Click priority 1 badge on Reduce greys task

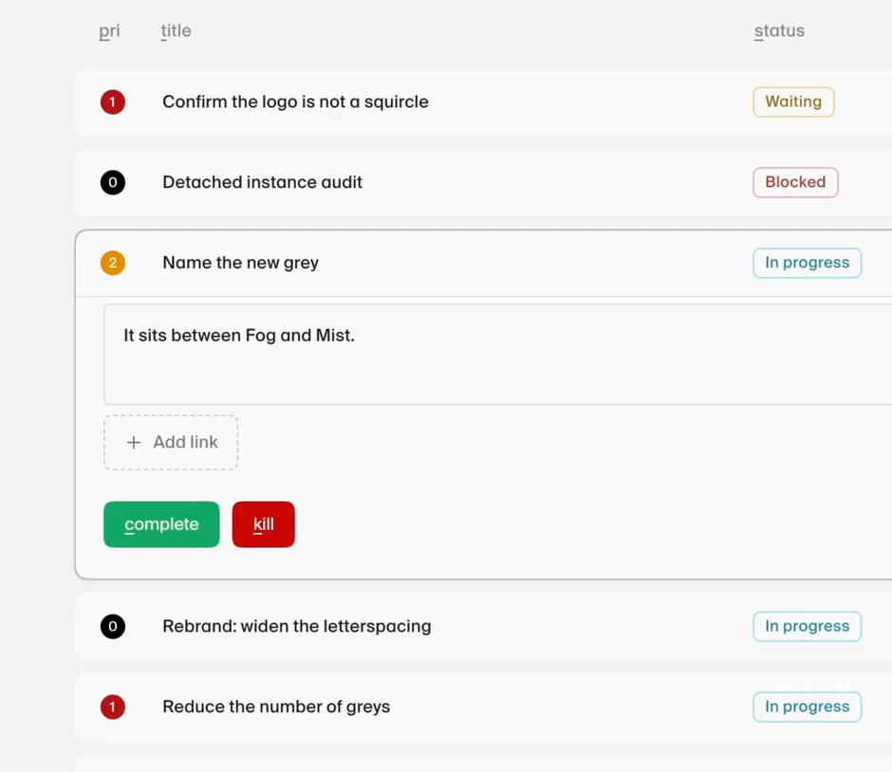pos(113,707)
